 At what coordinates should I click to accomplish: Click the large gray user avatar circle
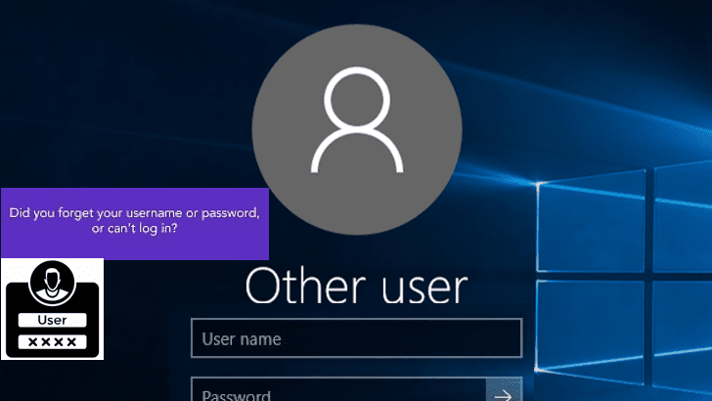(356, 123)
